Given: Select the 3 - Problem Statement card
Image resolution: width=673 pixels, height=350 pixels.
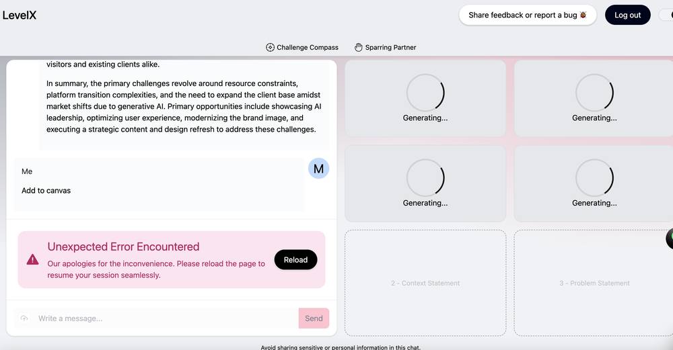Looking at the screenshot, I should click(594, 283).
